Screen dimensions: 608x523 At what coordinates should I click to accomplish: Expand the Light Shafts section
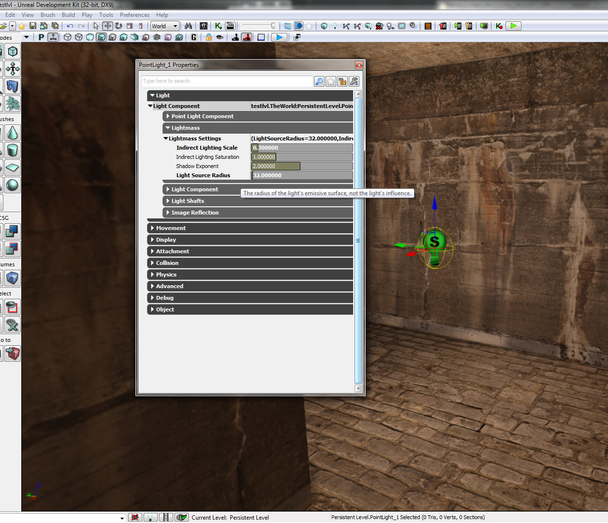(x=258, y=201)
